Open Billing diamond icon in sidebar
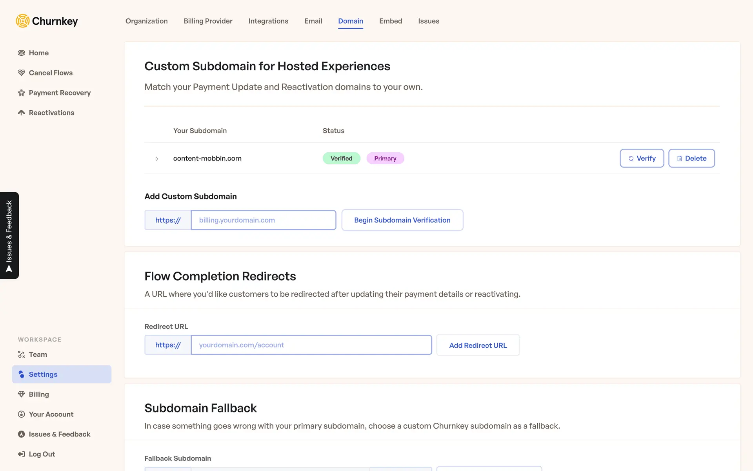The width and height of the screenshot is (753, 471). click(22, 394)
